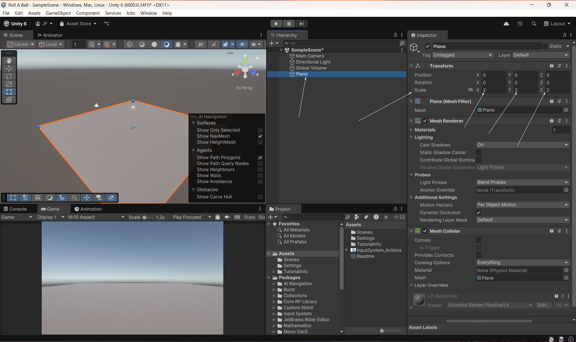Open the Layout dropdown
The width and height of the screenshot is (576, 342).
tap(557, 24)
